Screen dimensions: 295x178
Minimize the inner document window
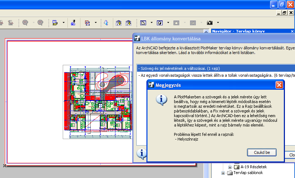pos(279,13)
